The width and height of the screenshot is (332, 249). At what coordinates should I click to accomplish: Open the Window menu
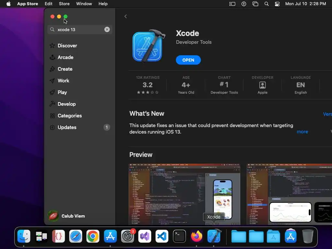click(84, 4)
